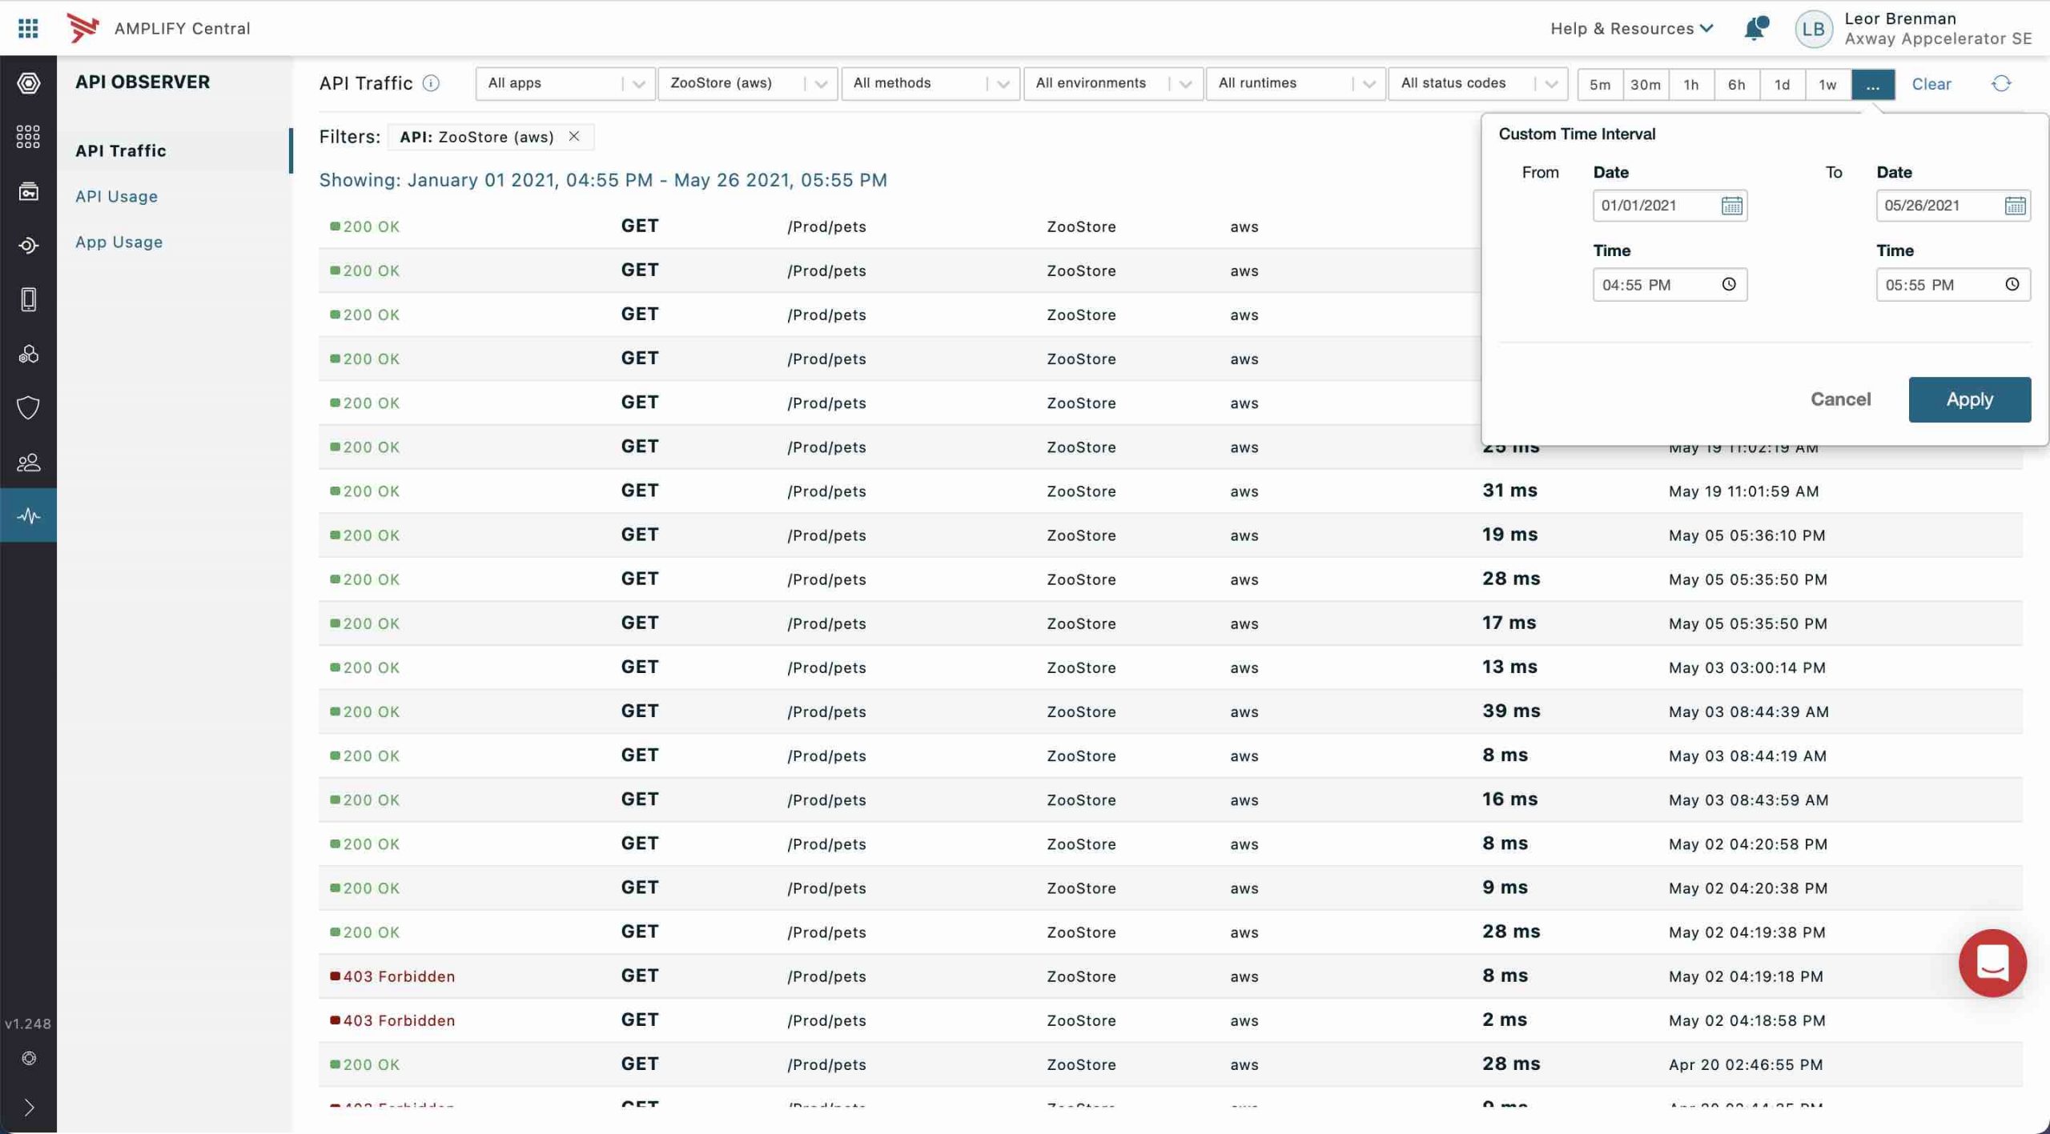Click the To date input field
This screenshot has width=2050, height=1134.
tap(1953, 206)
